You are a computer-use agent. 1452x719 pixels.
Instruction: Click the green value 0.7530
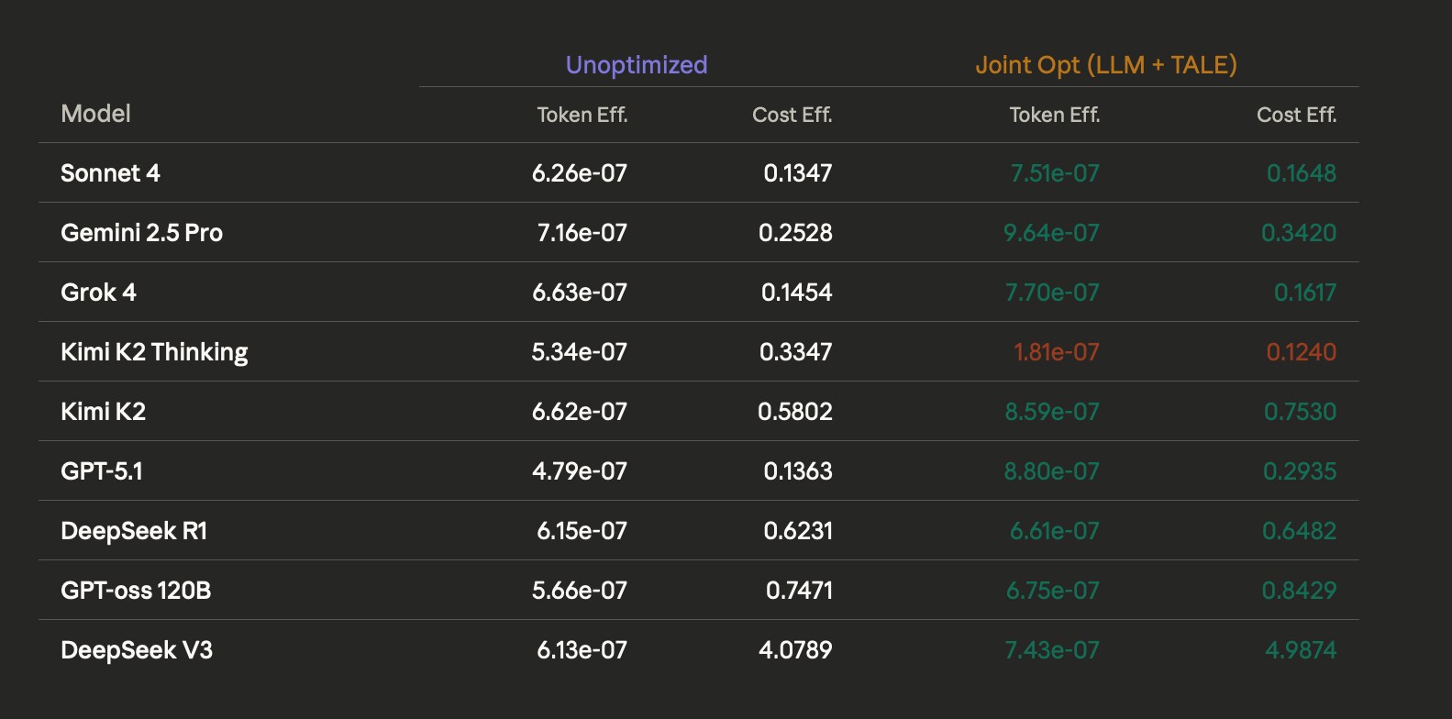1301,412
